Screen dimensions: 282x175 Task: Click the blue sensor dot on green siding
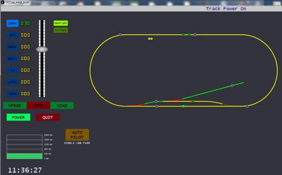tap(232, 85)
